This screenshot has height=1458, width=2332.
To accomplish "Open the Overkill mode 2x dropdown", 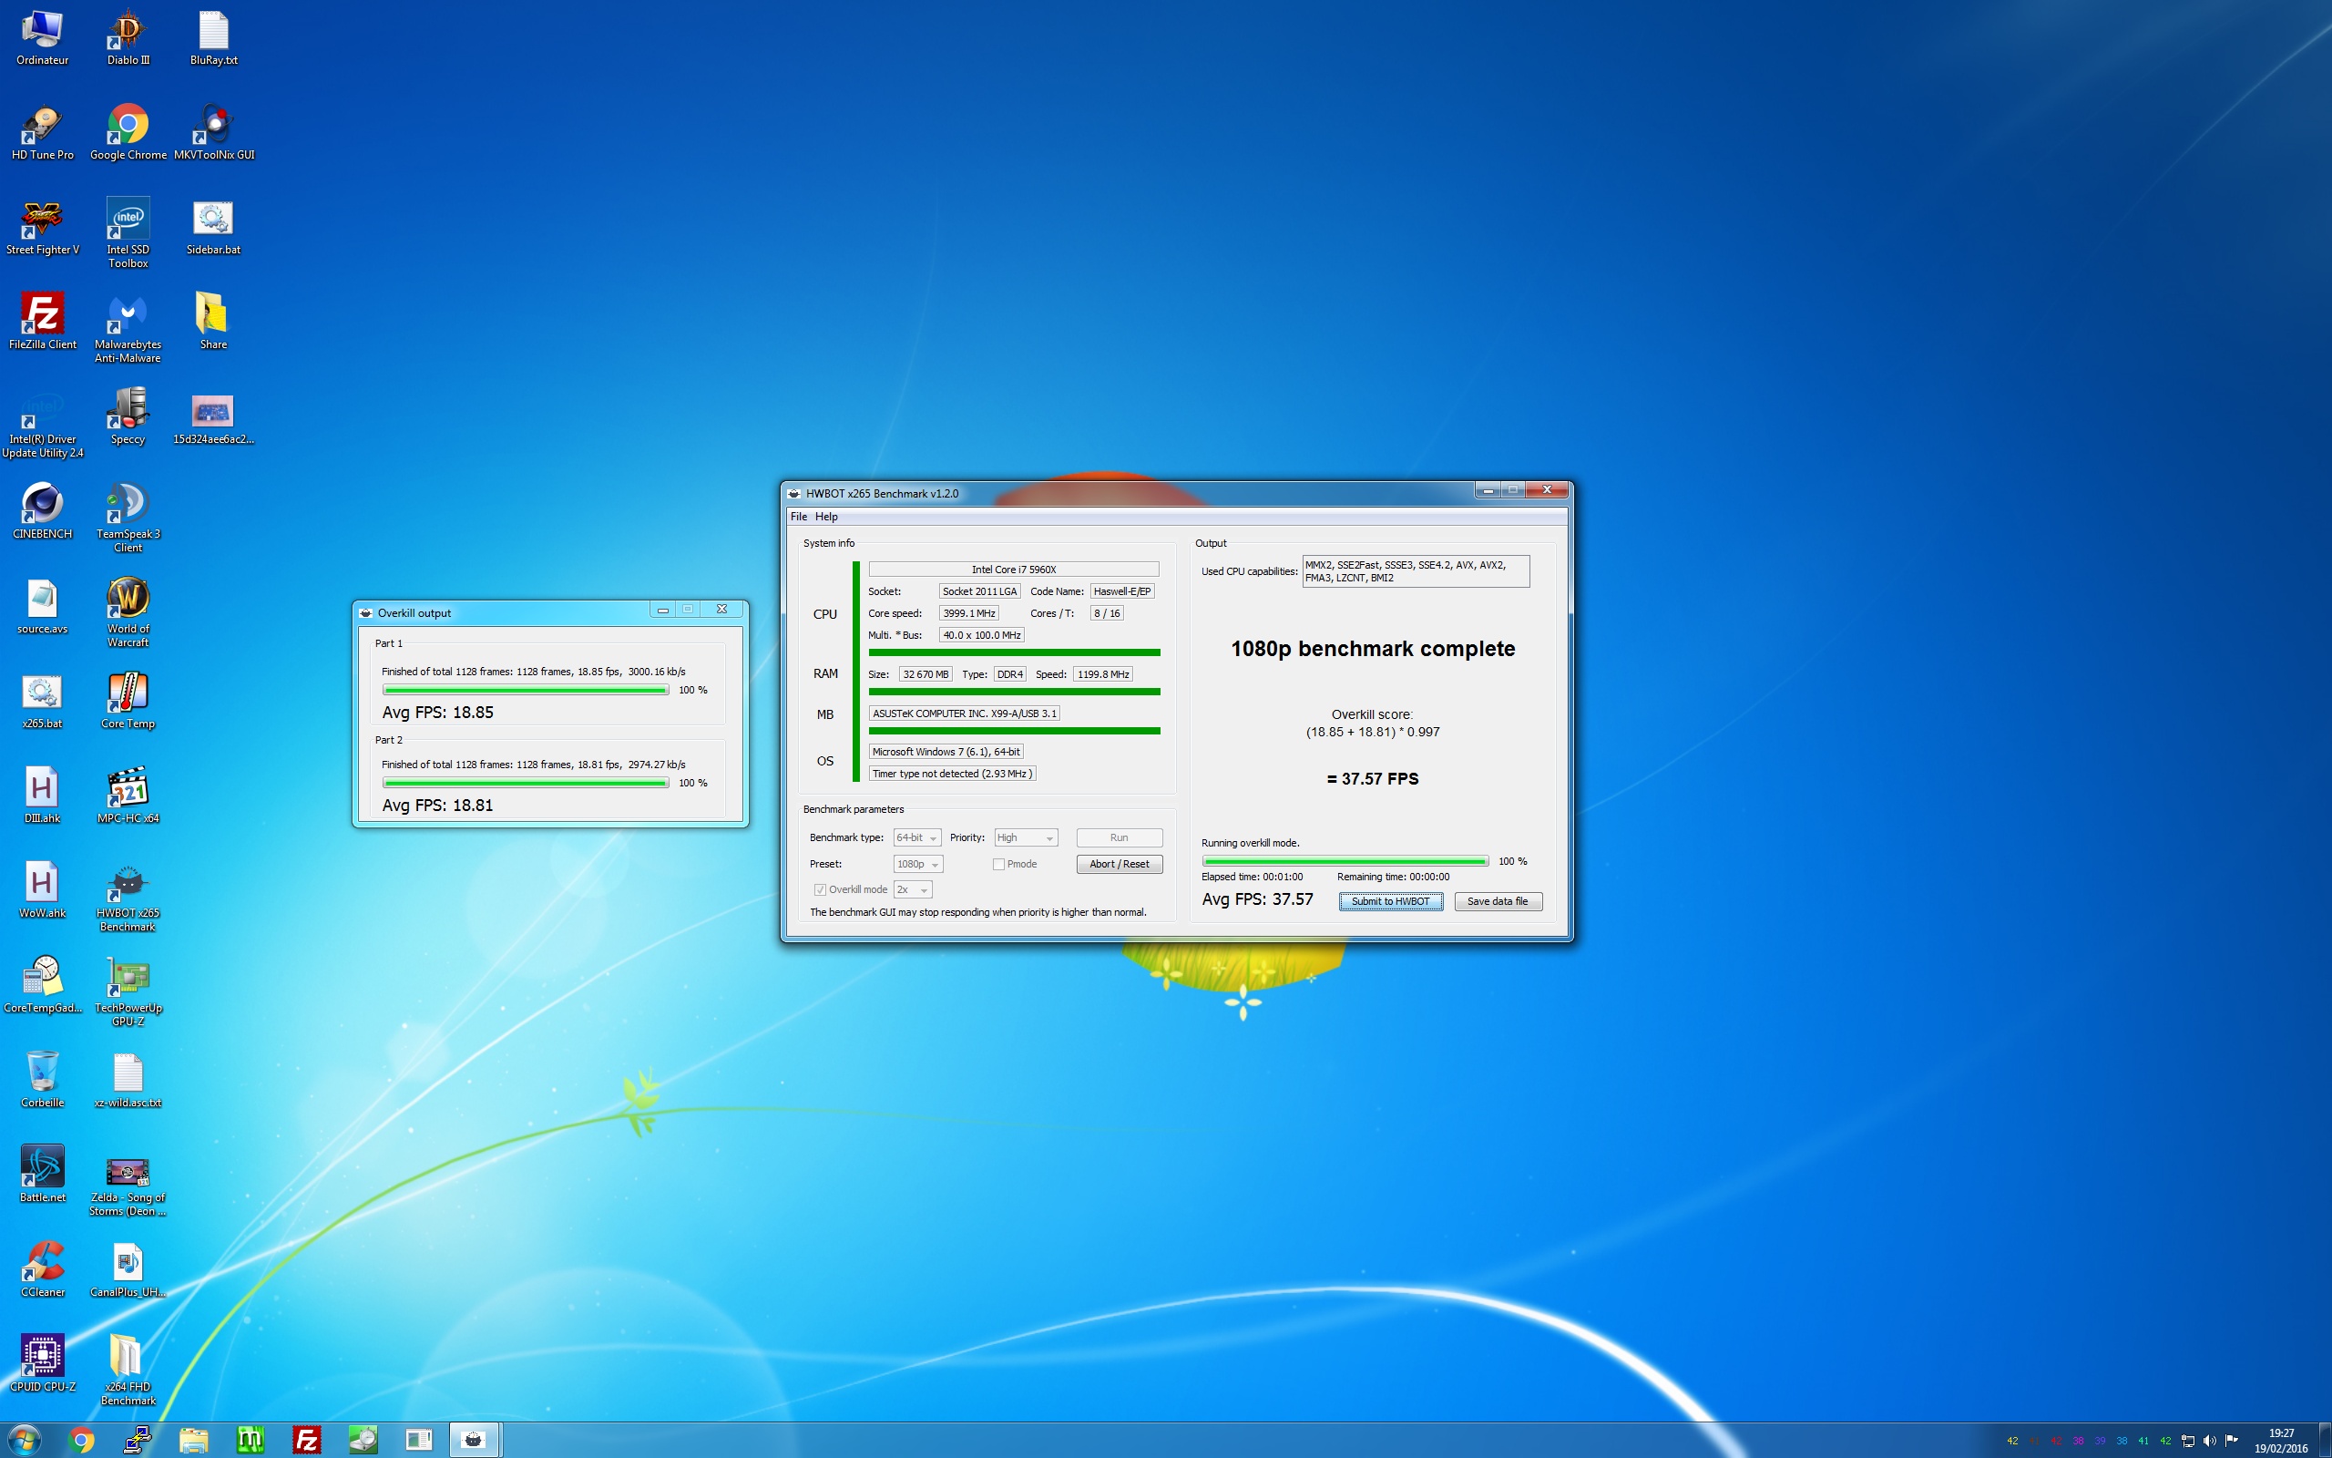I will pos(913,889).
